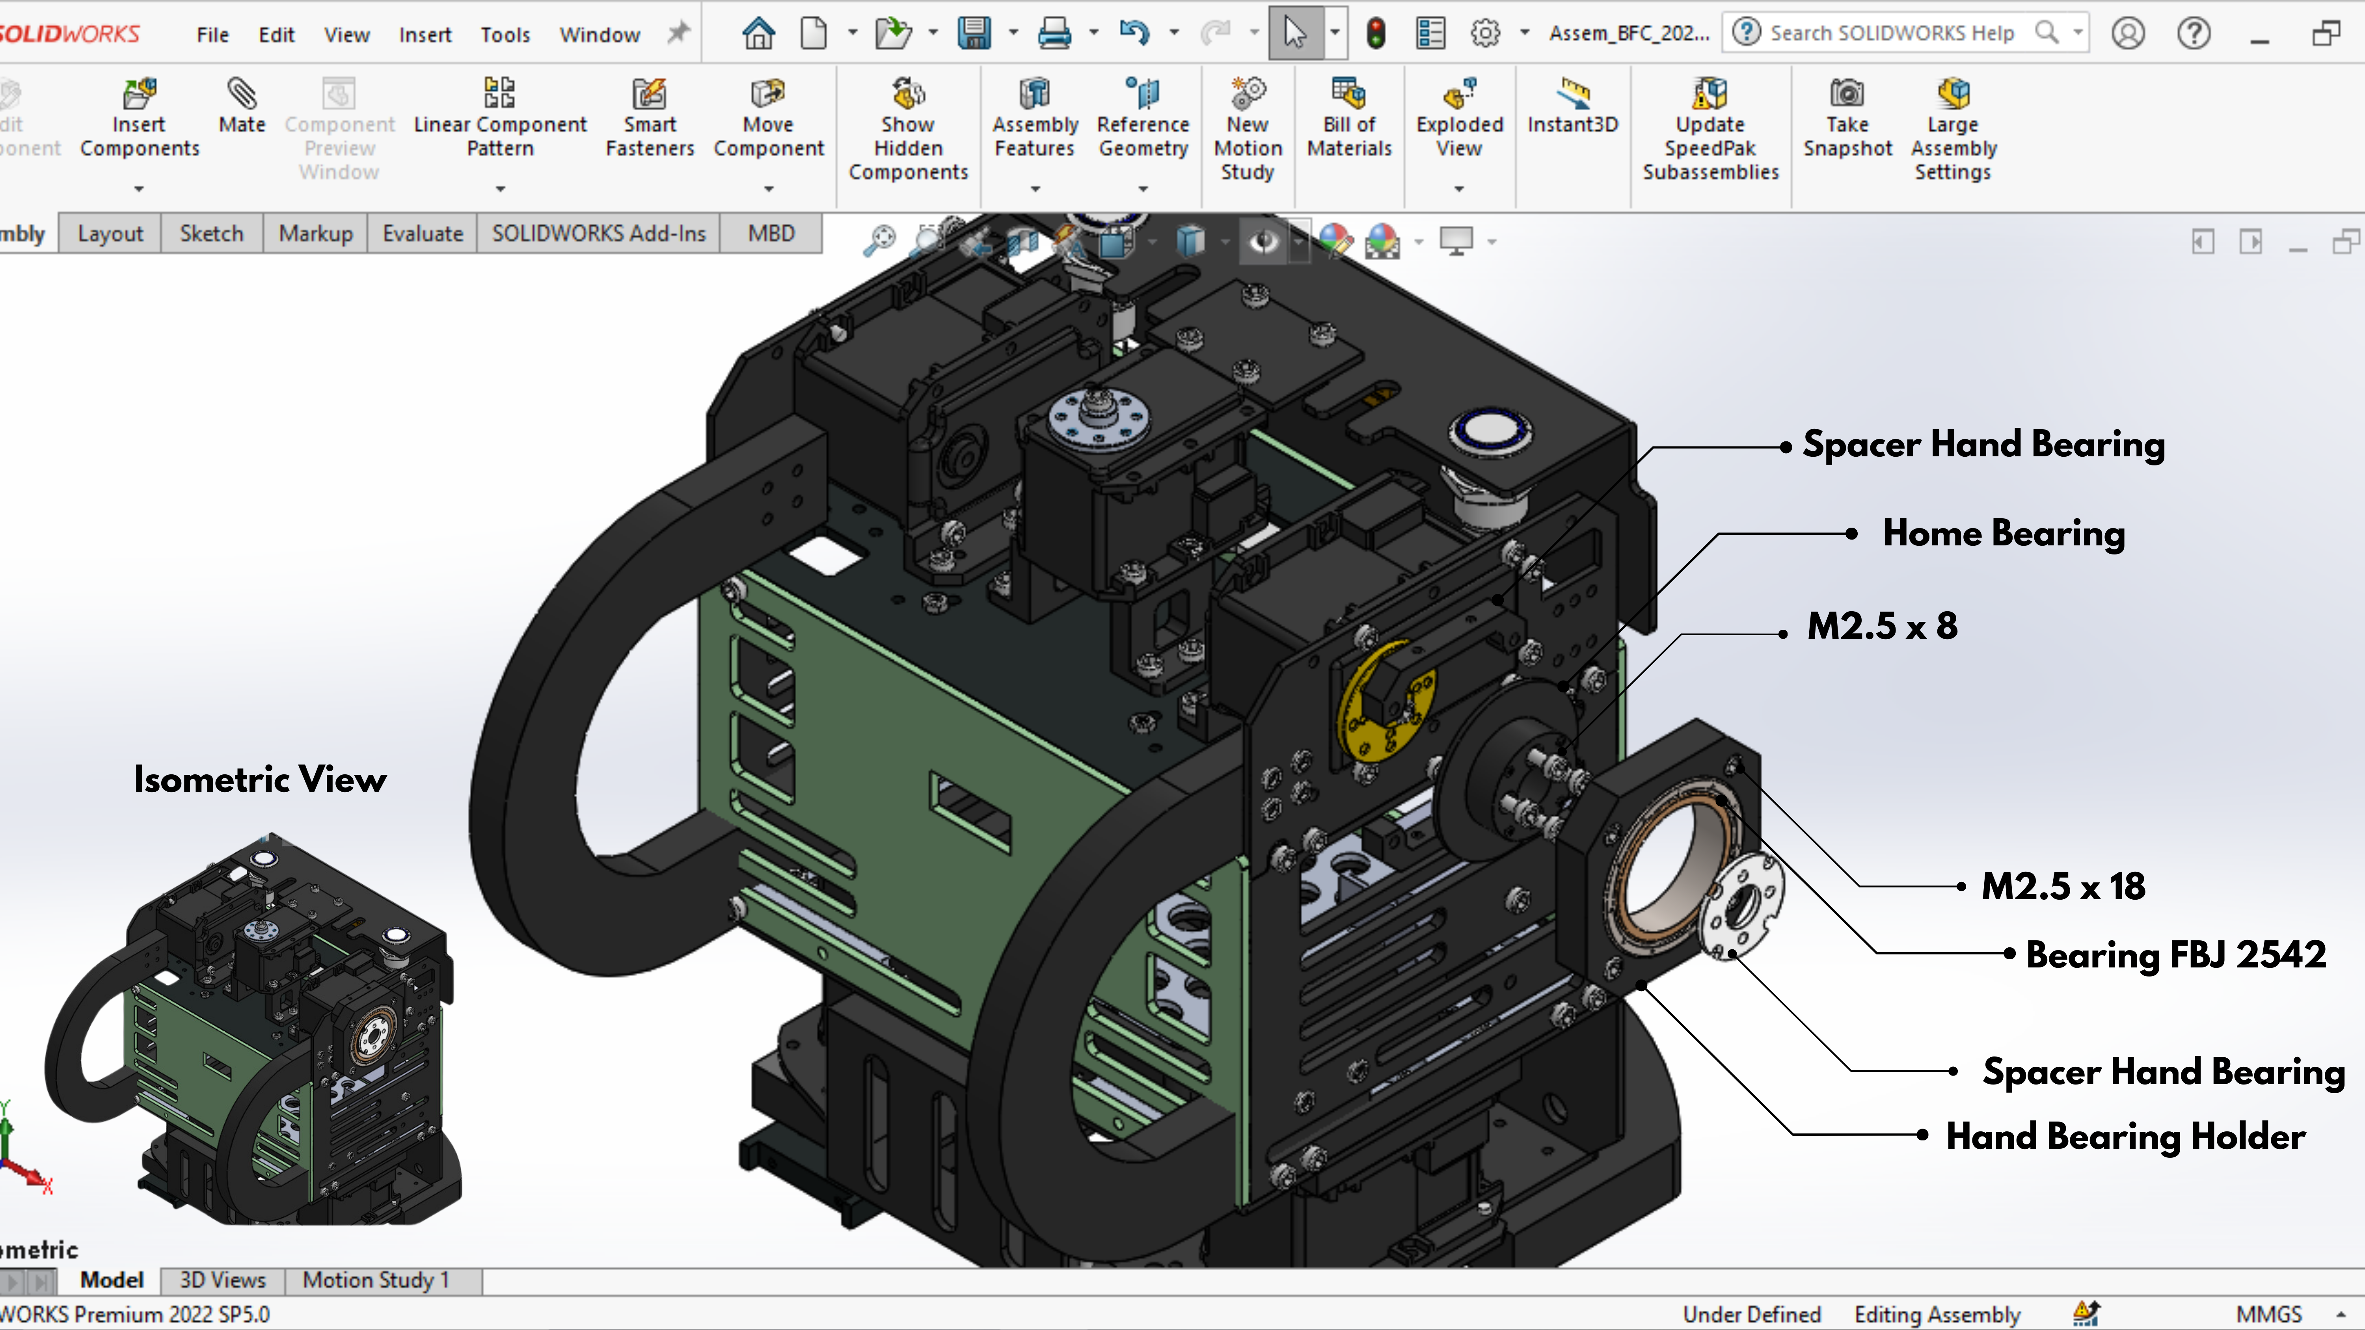Screen dimensions: 2365x1330
Task: Select the Mate tool
Action: [242, 106]
